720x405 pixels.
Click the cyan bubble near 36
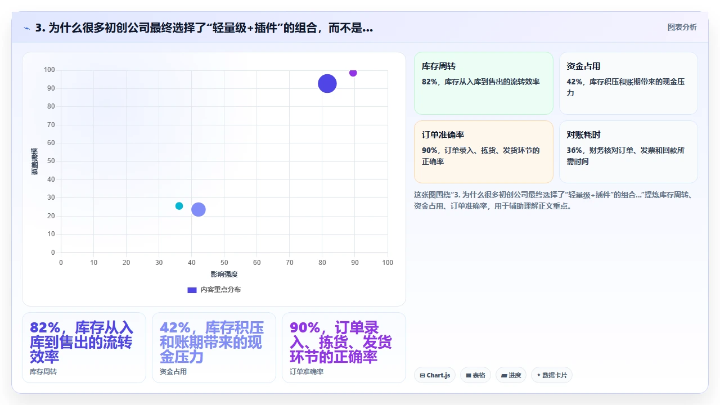179,206
